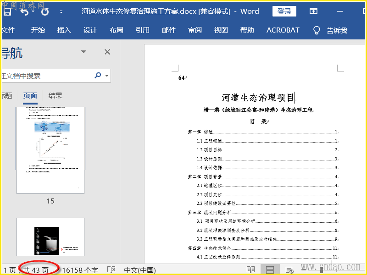
Task: Close the navigation pane
Action: [107, 52]
